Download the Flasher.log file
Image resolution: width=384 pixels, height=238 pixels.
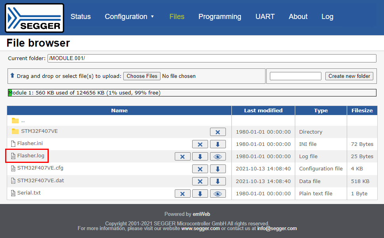[x=200, y=157]
